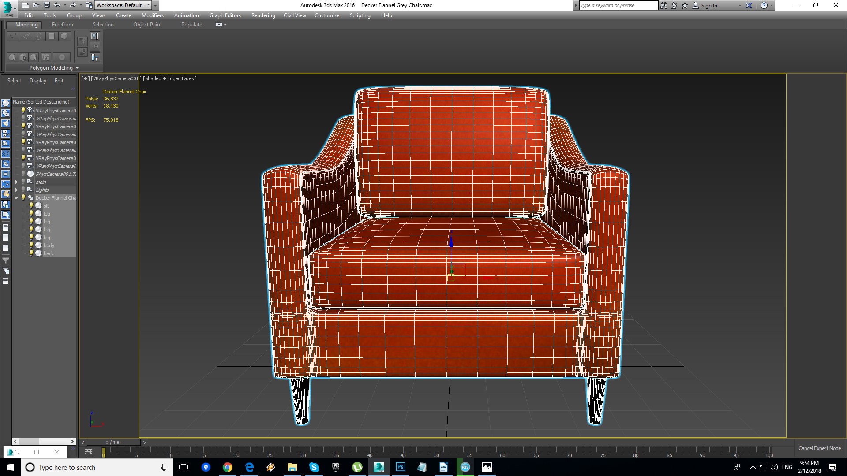
Task: Click the Shaded + Edged Faces viewport label
Action: click(x=170, y=78)
